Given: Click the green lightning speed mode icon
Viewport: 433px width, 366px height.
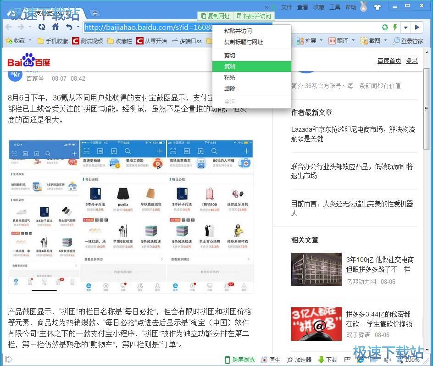Looking at the screenshot, I should pyautogui.click(x=395, y=27).
